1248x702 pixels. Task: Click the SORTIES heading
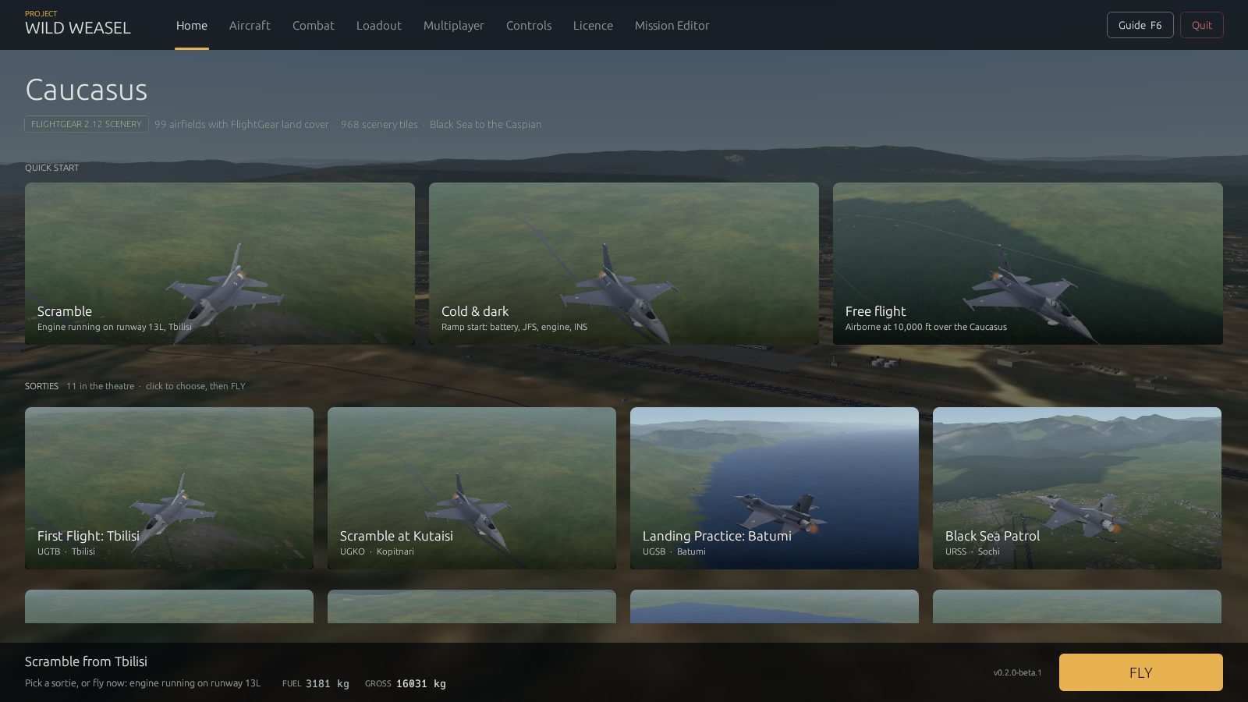(x=42, y=386)
